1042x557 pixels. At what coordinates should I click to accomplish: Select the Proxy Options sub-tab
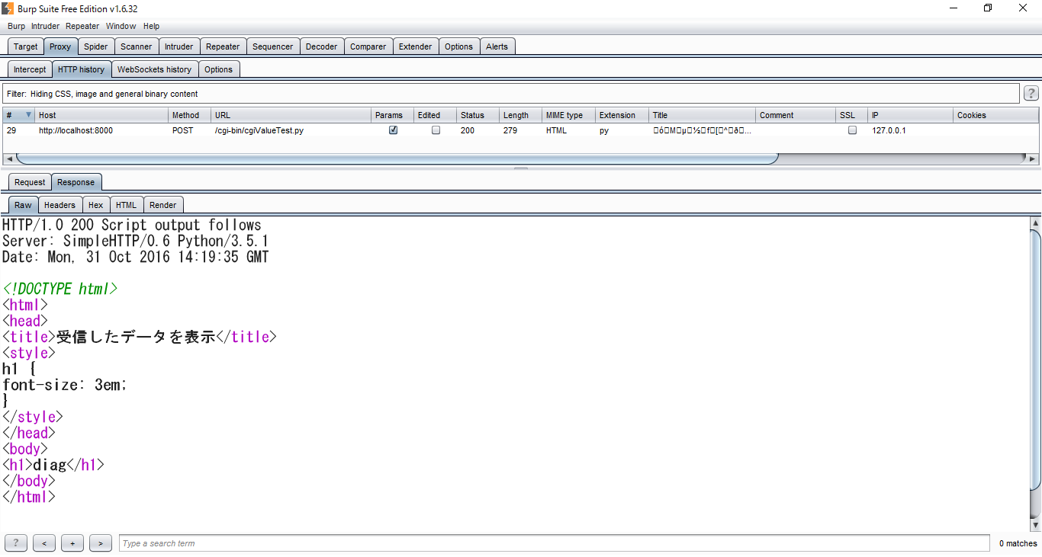(x=218, y=69)
